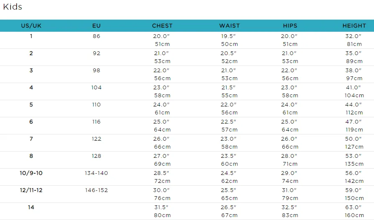Image resolution: width=374 pixels, height=220 pixels.
Task: Click the EU column header
Action: pos(96,26)
